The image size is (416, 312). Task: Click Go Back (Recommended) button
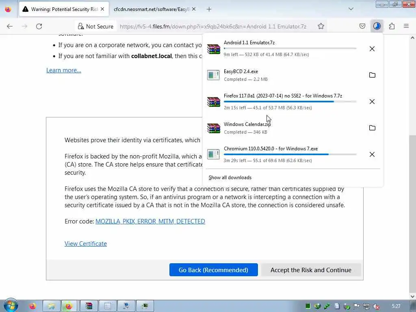coord(214,270)
